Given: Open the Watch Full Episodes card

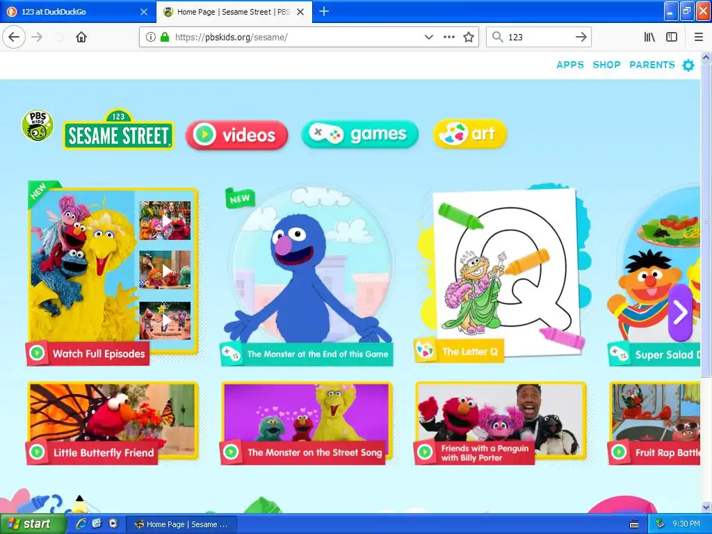Looking at the screenshot, I should (x=113, y=273).
